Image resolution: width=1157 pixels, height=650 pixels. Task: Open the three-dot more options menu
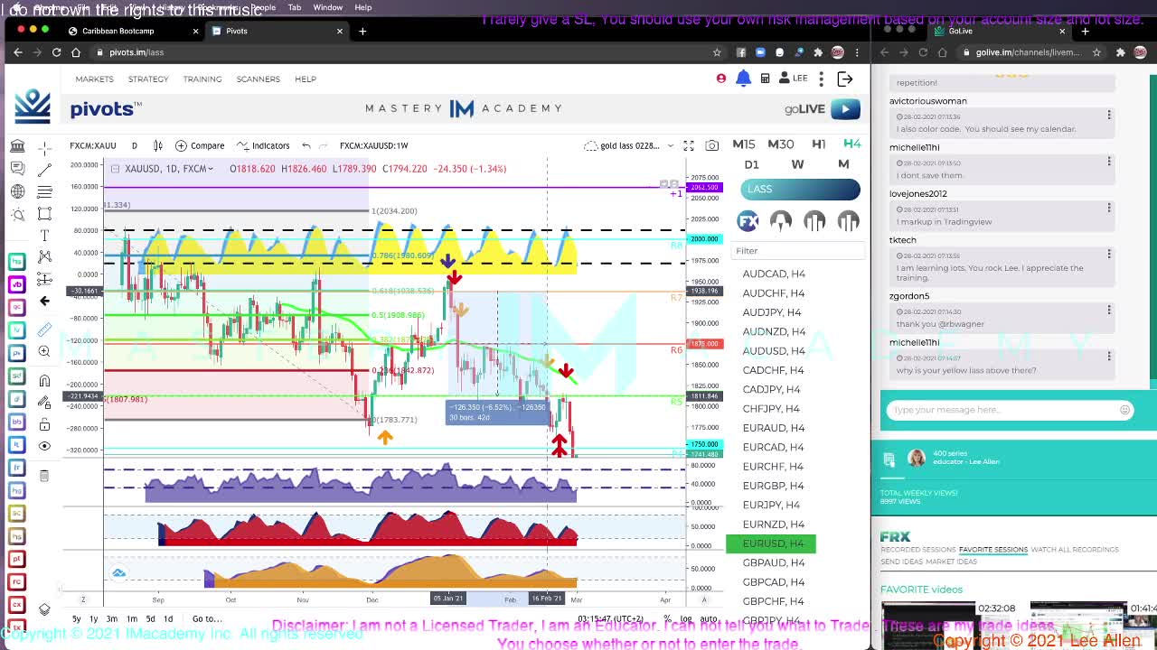pos(821,79)
